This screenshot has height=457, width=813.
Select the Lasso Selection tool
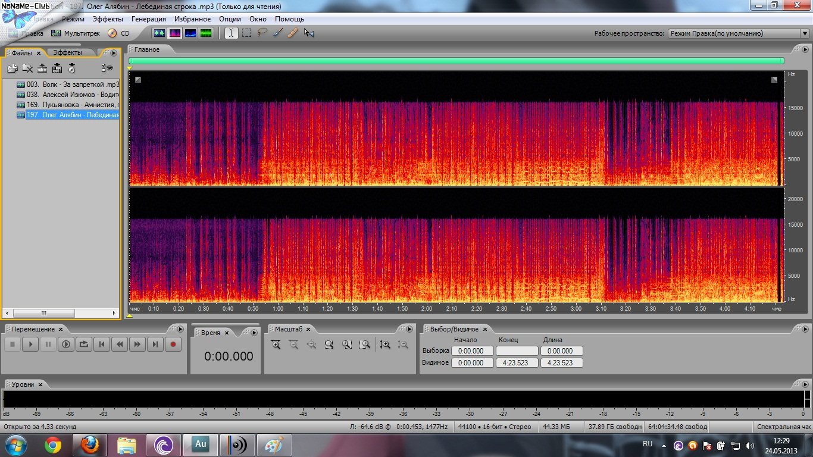[262, 33]
